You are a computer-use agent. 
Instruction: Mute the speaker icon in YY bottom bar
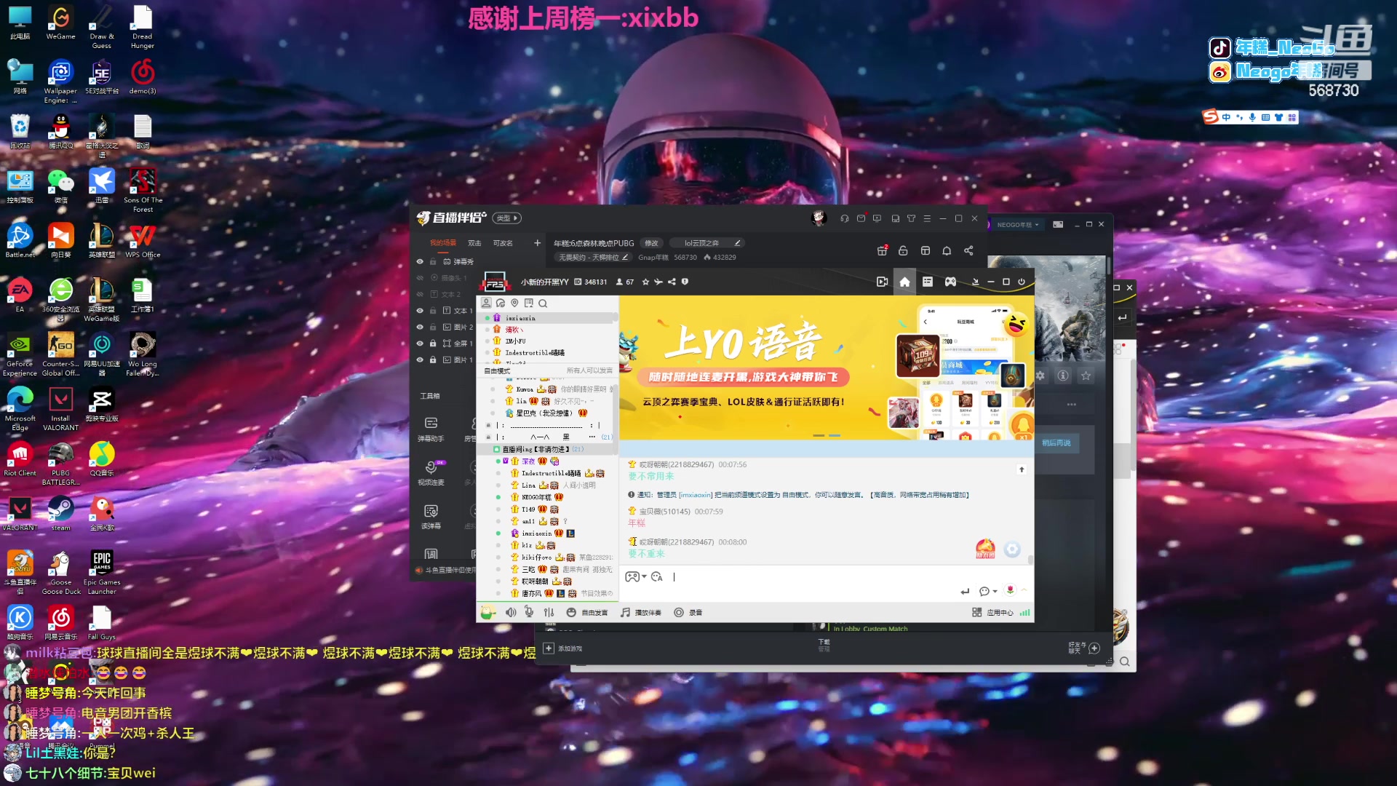coord(511,613)
